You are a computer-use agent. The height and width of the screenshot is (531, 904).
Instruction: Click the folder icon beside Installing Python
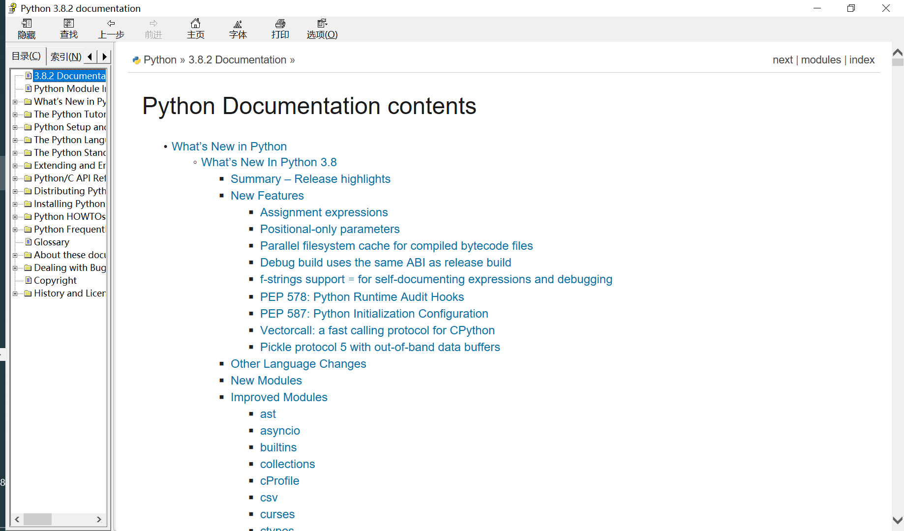(x=28, y=204)
